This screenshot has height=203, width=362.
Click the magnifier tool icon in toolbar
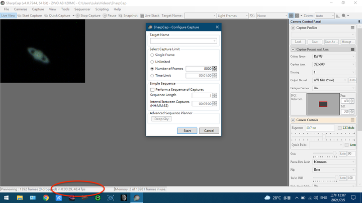(x=344, y=16)
